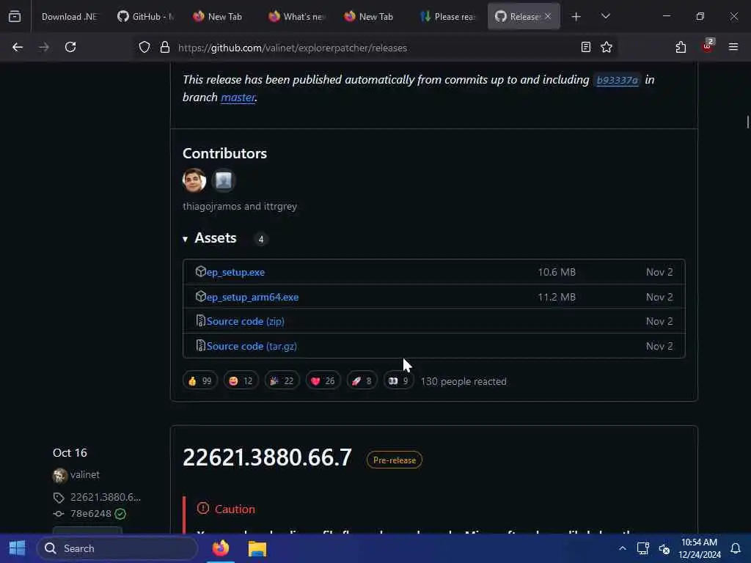The image size is (751, 563).
Task: Click the taskbar Search box
Action: click(117, 548)
